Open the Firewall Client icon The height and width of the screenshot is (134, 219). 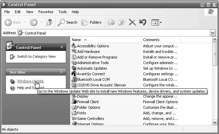tap(74, 102)
